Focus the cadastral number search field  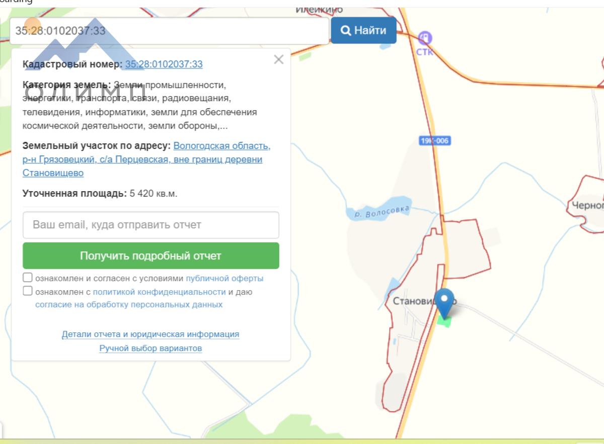point(169,31)
